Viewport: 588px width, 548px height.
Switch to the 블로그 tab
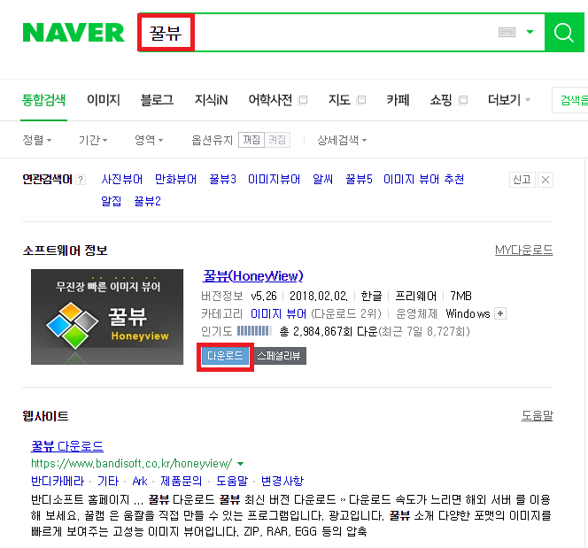[157, 100]
